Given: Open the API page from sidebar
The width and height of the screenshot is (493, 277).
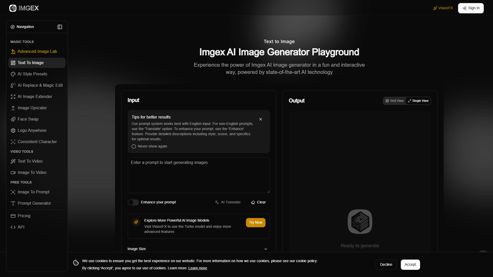Looking at the screenshot, I should (x=37, y=227).
